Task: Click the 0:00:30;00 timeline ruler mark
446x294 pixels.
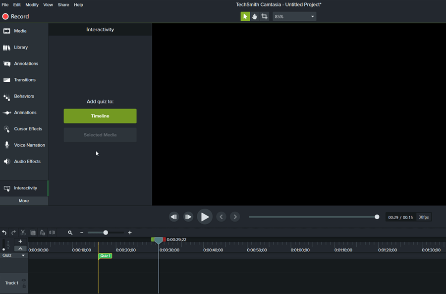Action: pos(169,250)
